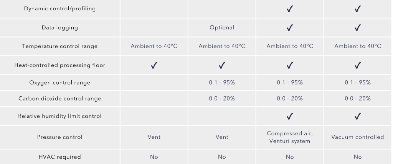Click Heat-controlled processing floor checkmark in second column
393x164 pixels.
pyautogui.click(x=222, y=65)
